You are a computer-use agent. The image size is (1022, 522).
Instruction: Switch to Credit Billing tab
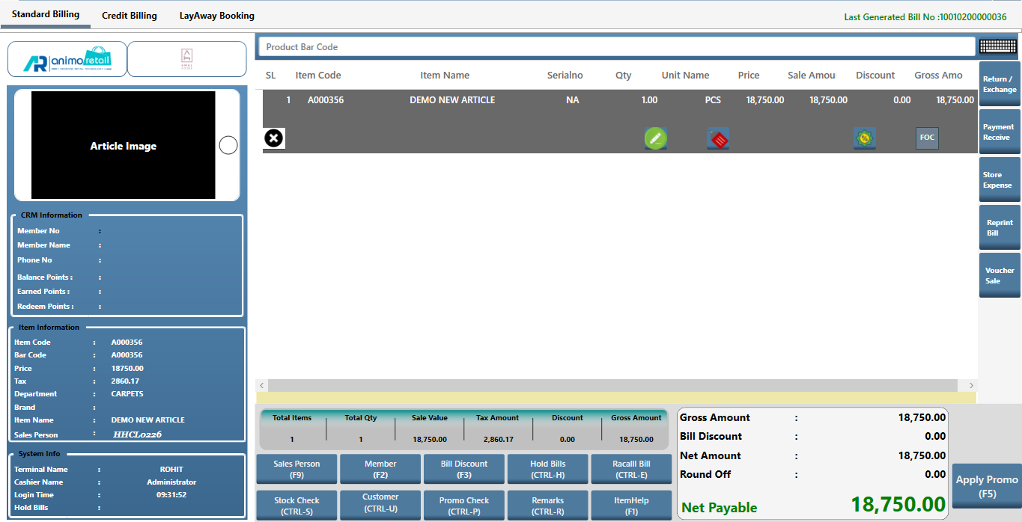[130, 16]
